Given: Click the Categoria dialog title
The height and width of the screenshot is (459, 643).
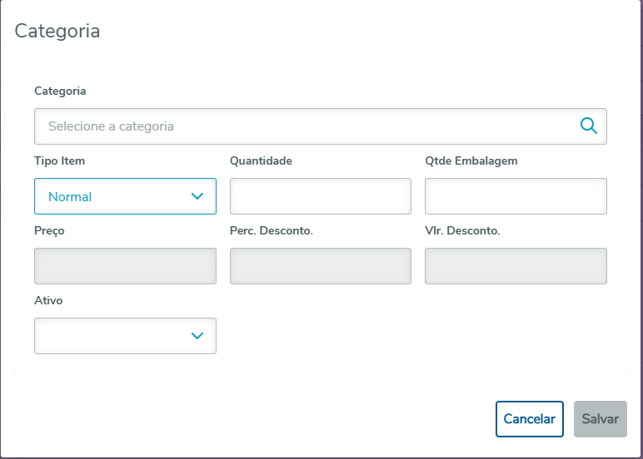Looking at the screenshot, I should click(57, 32).
